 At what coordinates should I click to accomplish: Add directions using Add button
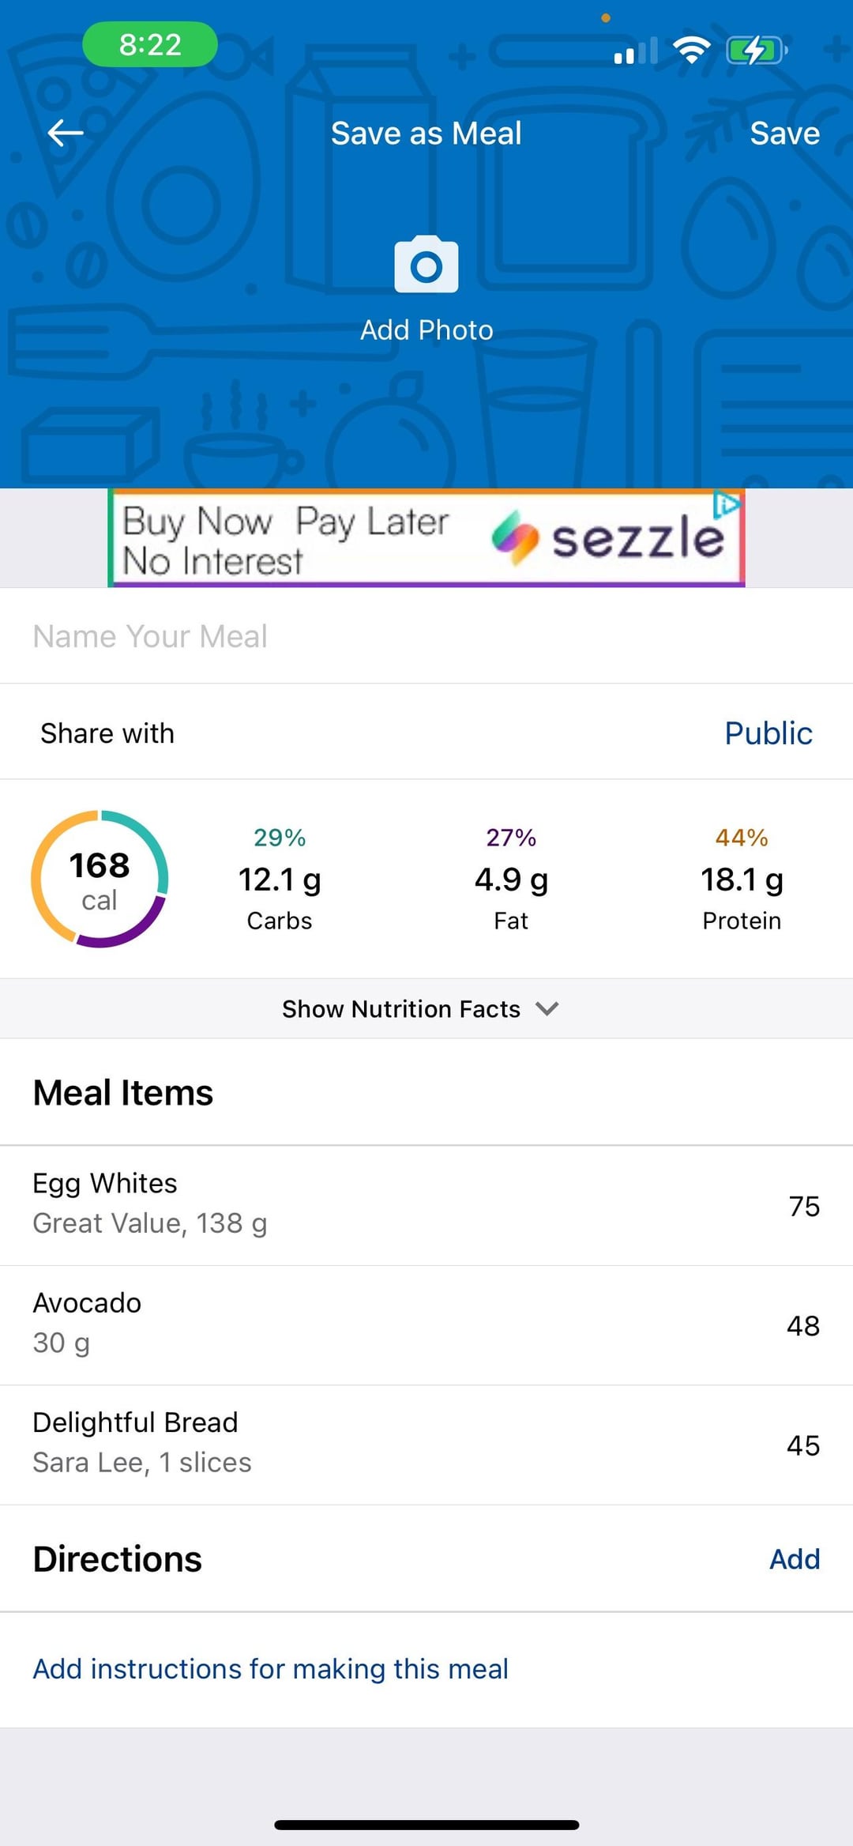point(795,1558)
